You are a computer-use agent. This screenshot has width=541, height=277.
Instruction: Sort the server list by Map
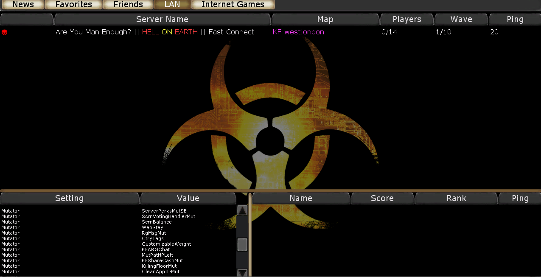[325, 20]
